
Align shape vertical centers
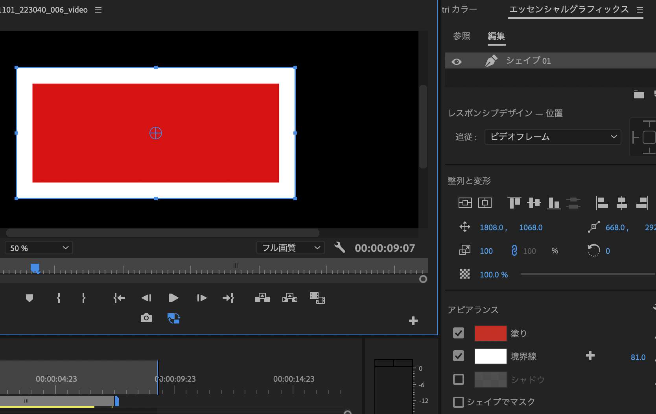[534, 202]
